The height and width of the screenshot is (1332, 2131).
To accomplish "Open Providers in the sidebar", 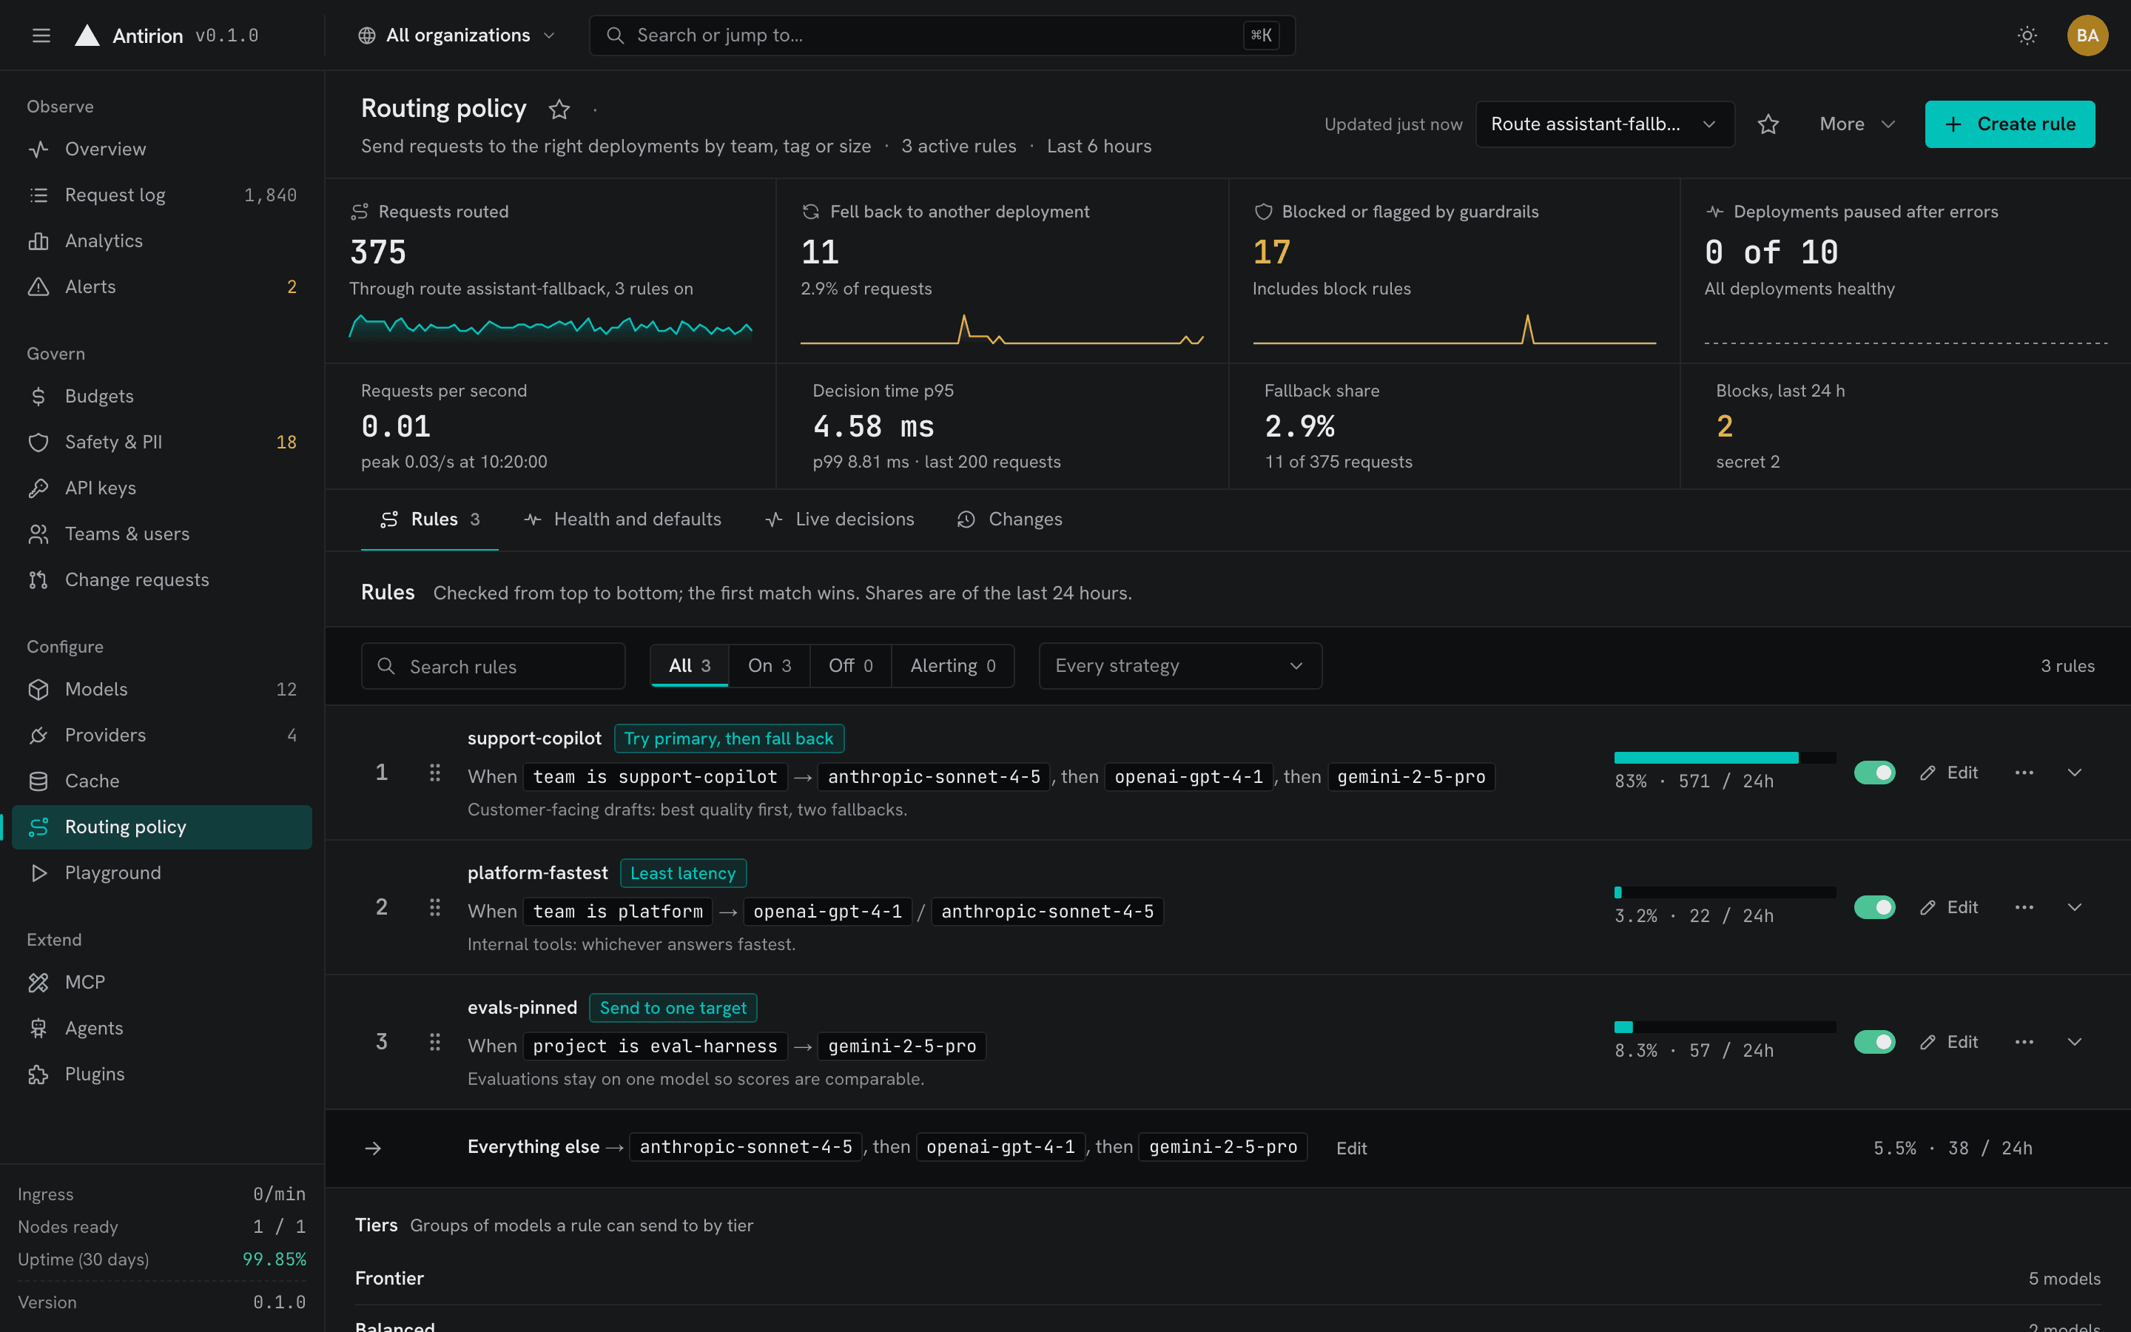I will (162, 735).
